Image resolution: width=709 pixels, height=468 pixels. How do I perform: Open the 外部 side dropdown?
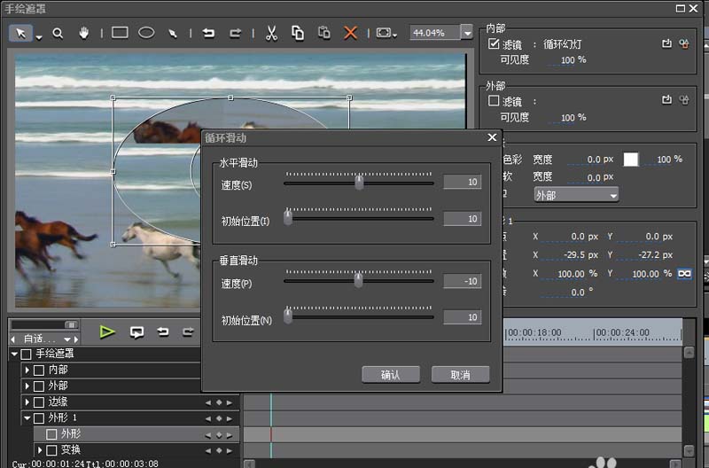click(x=575, y=194)
